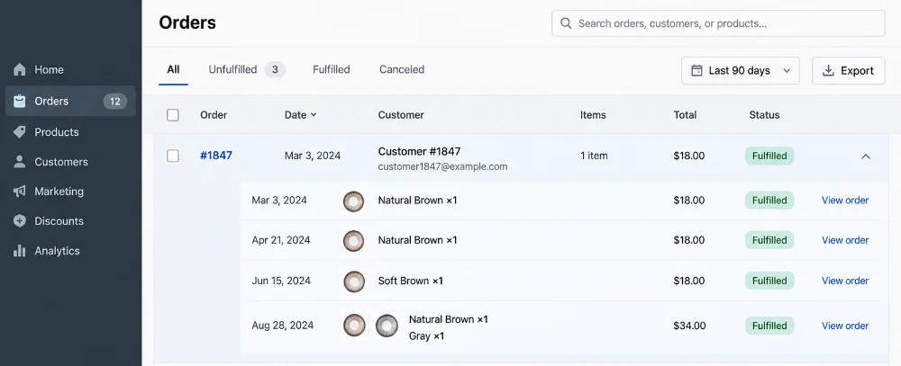This screenshot has width=901, height=366.
Task: Click Soft Brown ×1 item text
Action: click(410, 281)
